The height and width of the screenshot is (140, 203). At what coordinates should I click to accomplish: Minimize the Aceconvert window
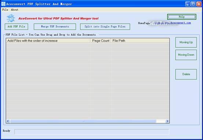(x=188, y=4)
